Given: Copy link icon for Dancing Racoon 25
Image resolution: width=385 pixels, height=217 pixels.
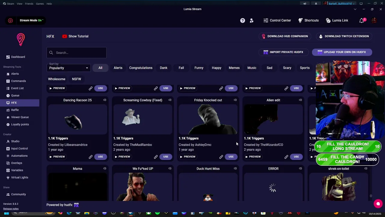Looking at the screenshot, I should coord(91,157).
